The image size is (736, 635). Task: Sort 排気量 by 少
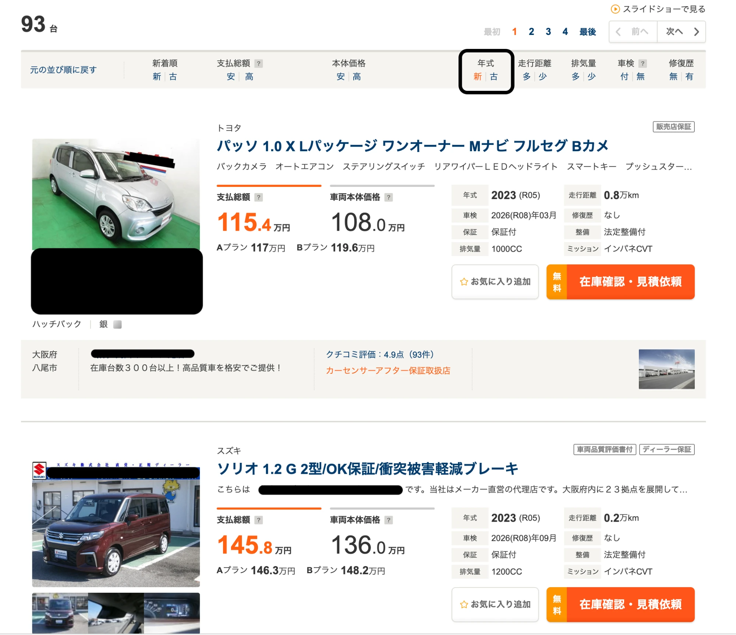(x=592, y=77)
